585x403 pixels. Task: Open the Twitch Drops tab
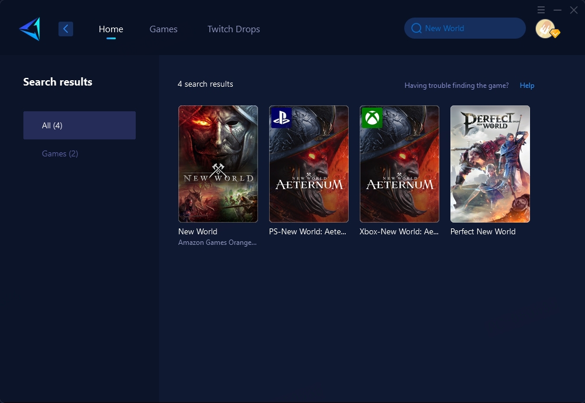click(x=233, y=29)
